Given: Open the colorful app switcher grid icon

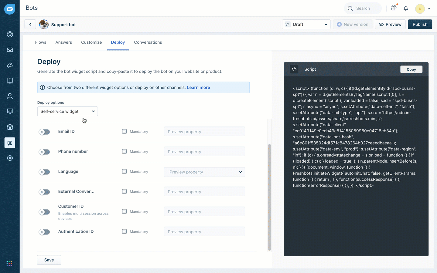Looking at the screenshot, I should pos(9,263).
